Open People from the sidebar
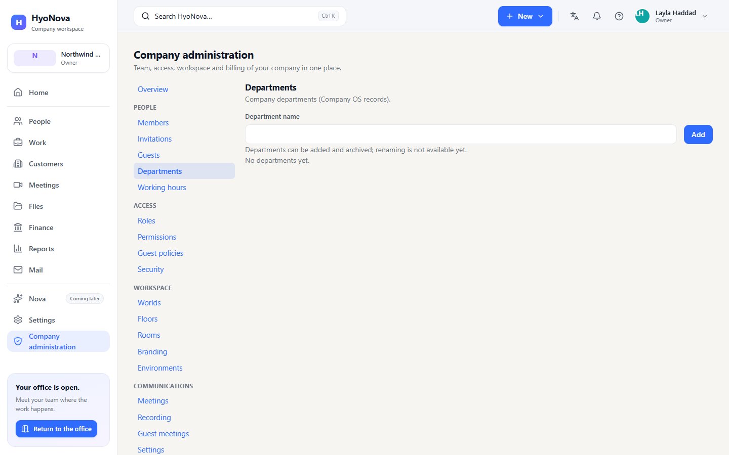Image resolution: width=729 pixels, height=455 pixels. pos(58,121)
